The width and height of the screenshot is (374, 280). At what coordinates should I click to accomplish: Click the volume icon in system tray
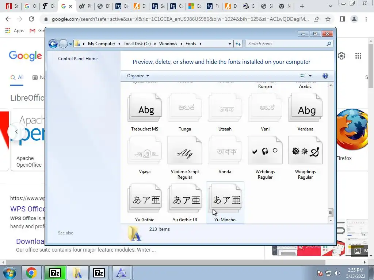(337, 273)
